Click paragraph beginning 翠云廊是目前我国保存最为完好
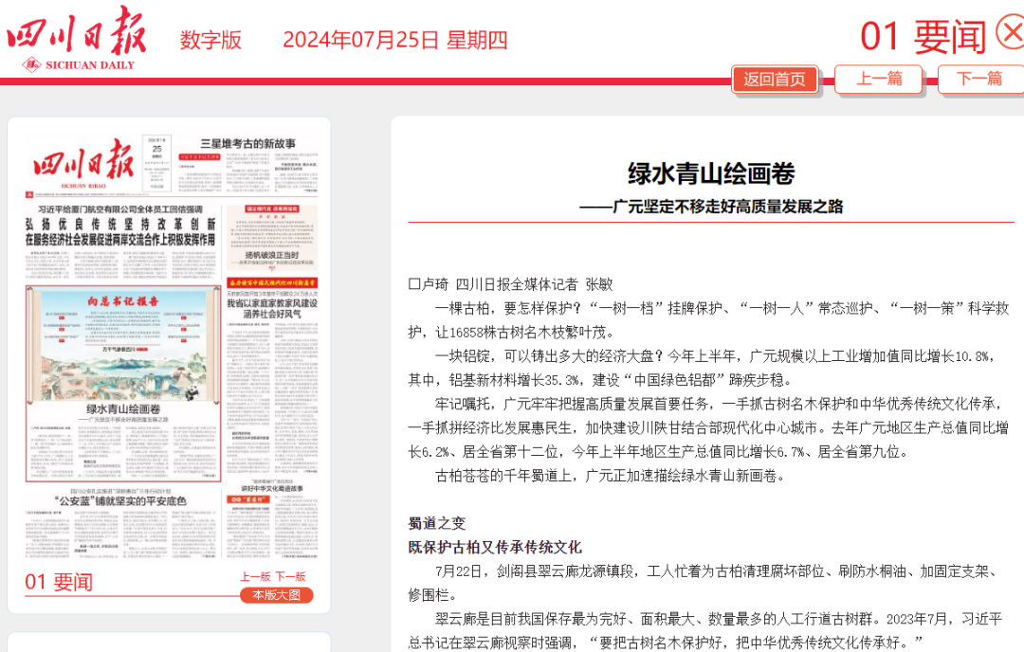The width and height of the screenshot is (1024, 652). point(704,630)
